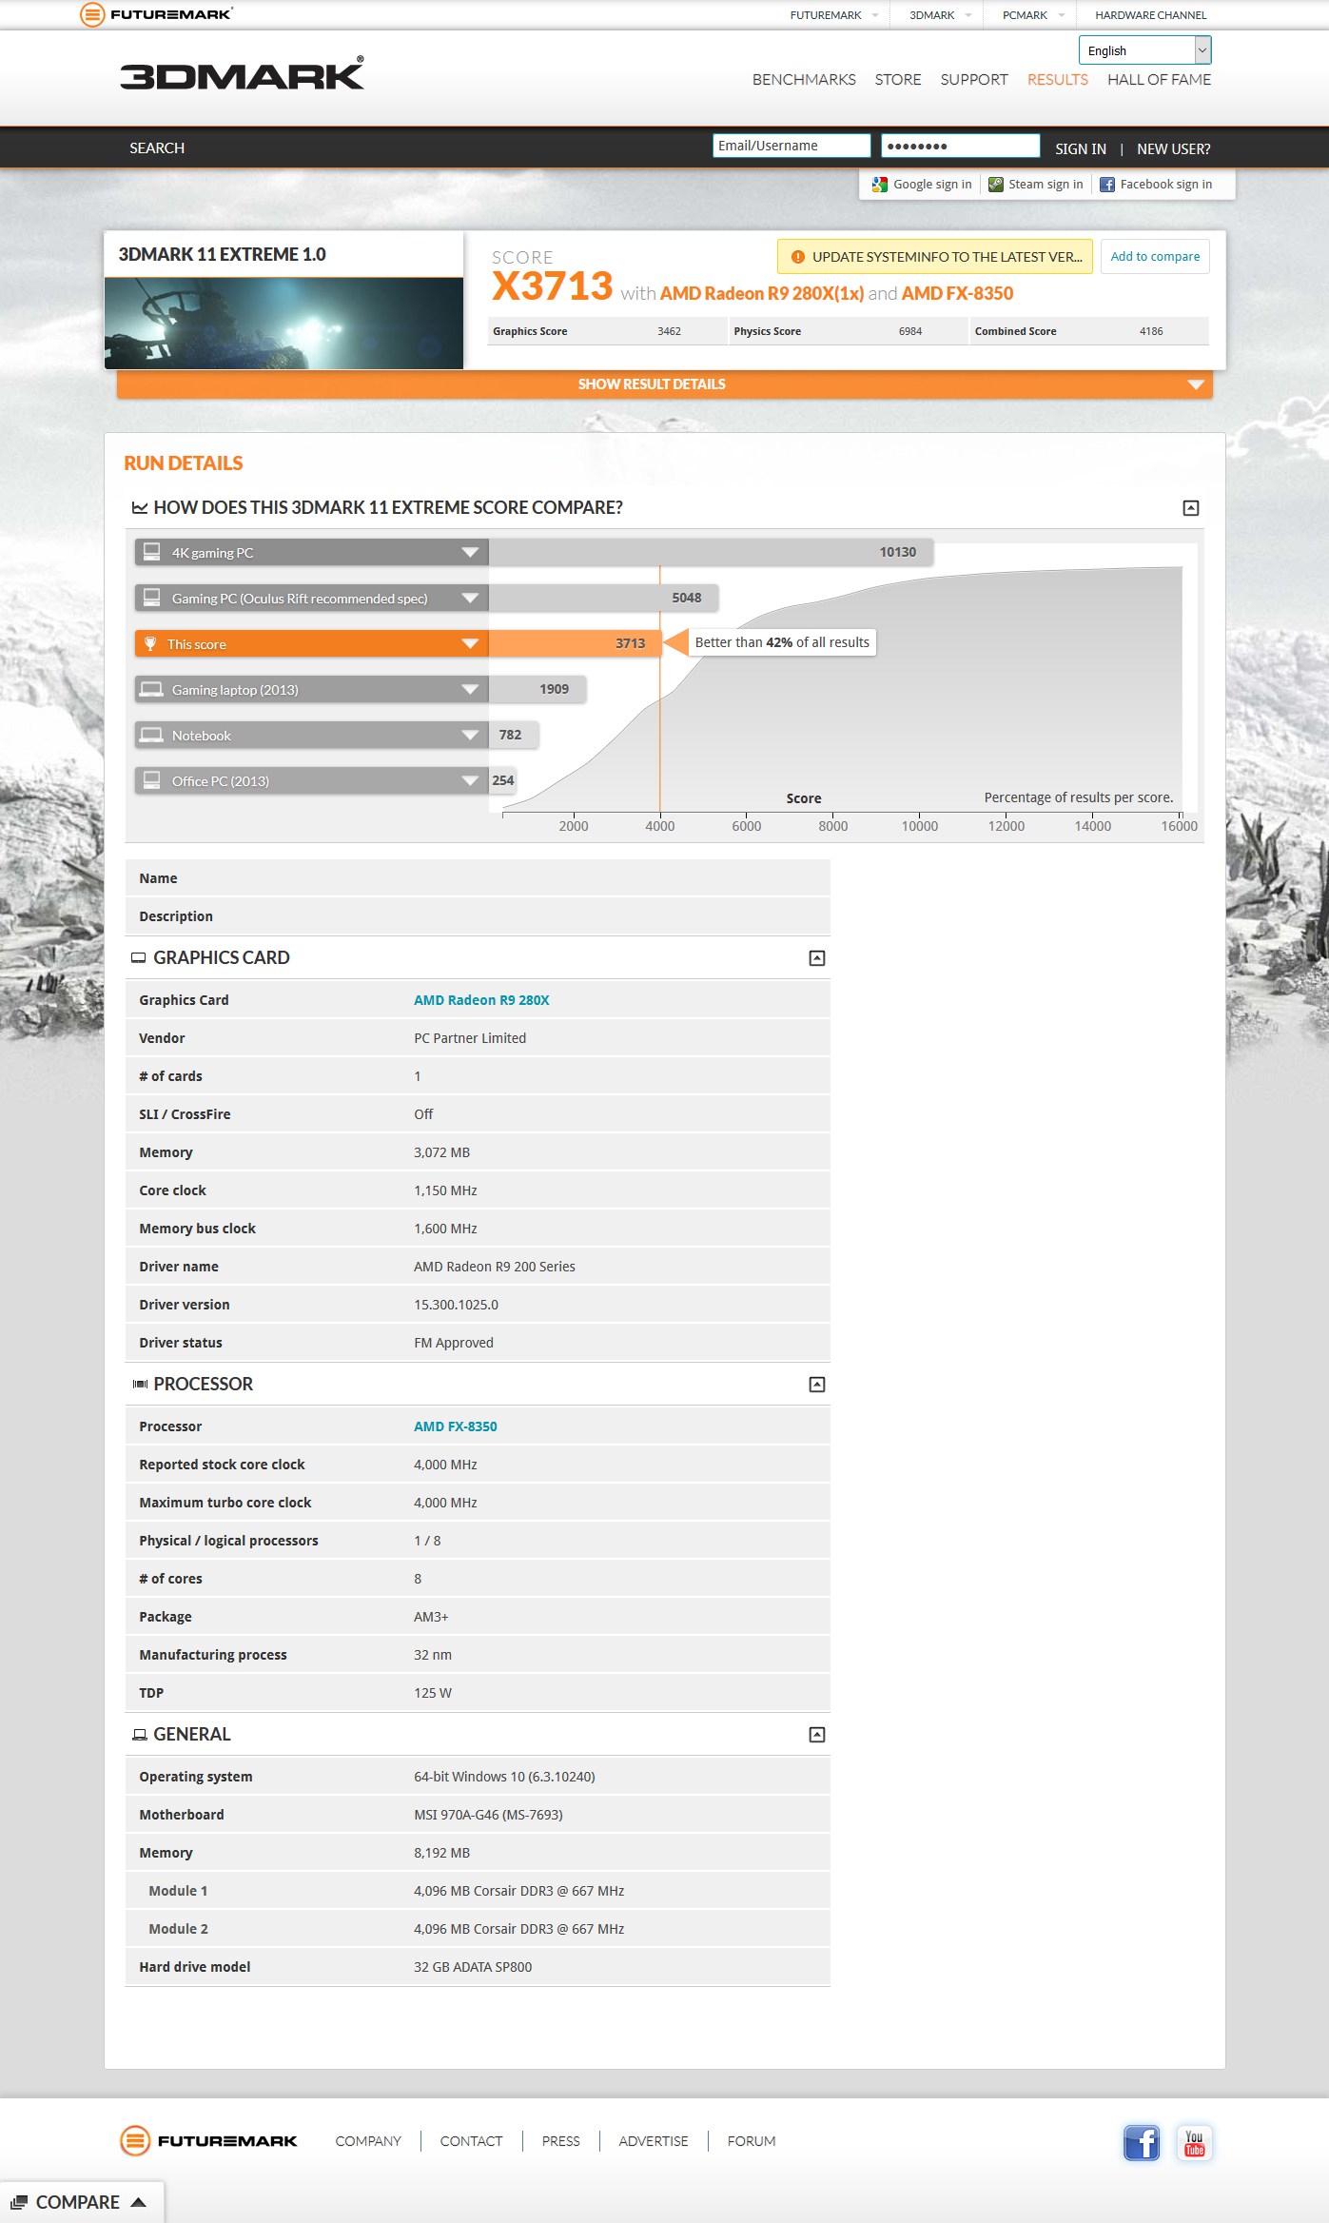
Task: Go to the BENCHMARKS page
Action: [804, 80]
